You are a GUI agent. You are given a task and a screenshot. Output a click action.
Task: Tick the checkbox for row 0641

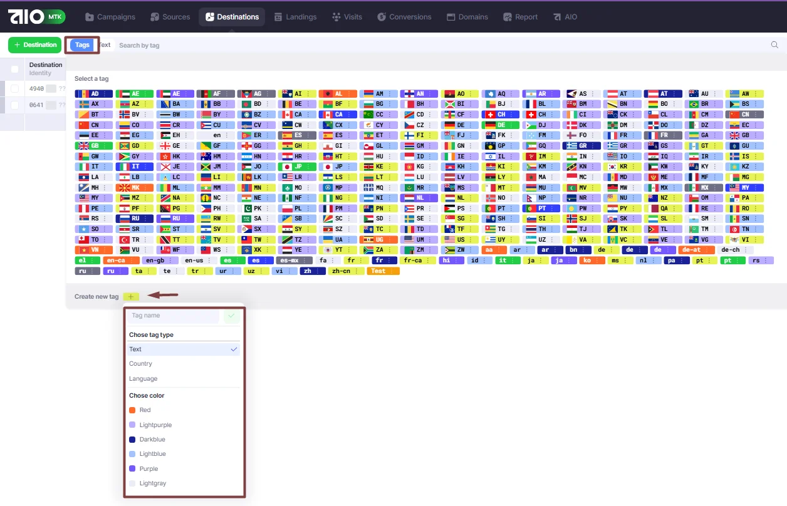click(x=15, y=105)
